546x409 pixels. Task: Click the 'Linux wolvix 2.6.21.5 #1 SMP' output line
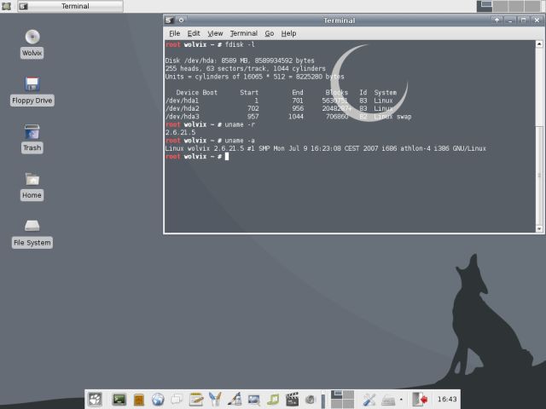pos(326,148)
